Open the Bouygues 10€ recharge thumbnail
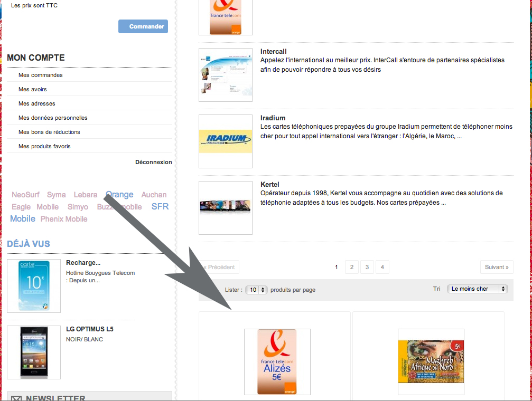The width and height of the screenshot is (532, 401). point(34,286)
